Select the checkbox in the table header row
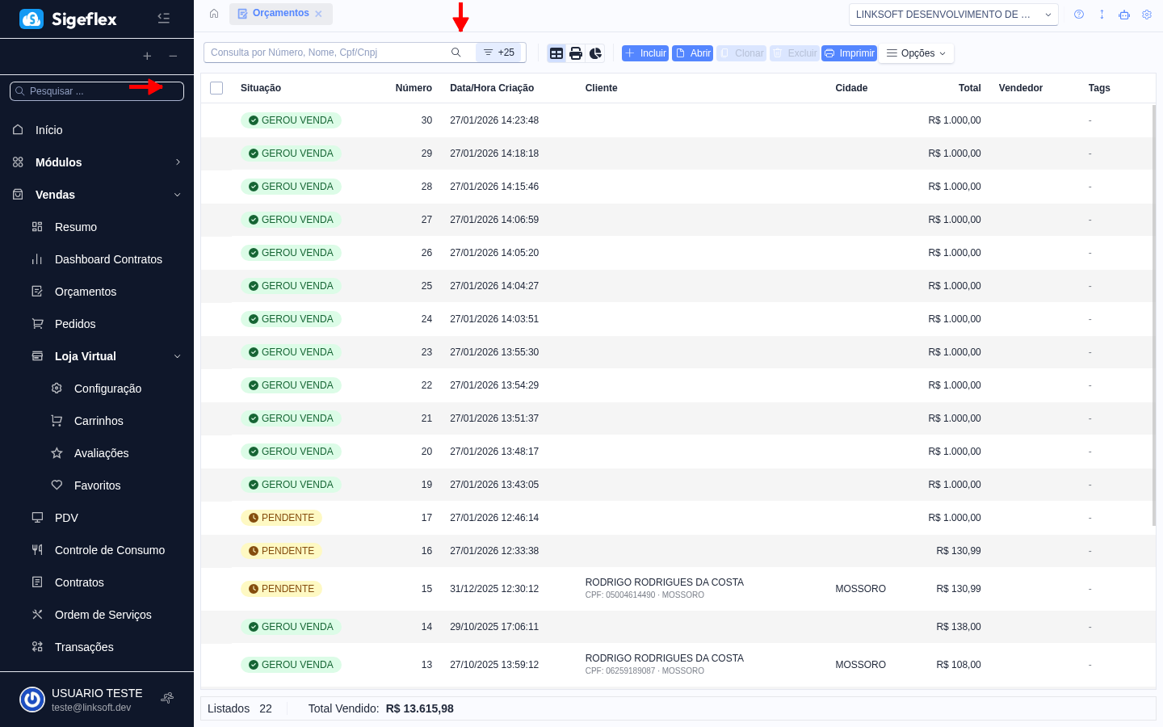1163x727 pixels. tap(216, 87)
